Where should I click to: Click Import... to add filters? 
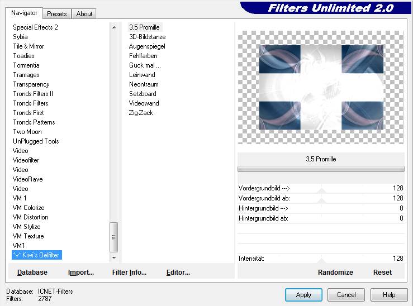81,272
